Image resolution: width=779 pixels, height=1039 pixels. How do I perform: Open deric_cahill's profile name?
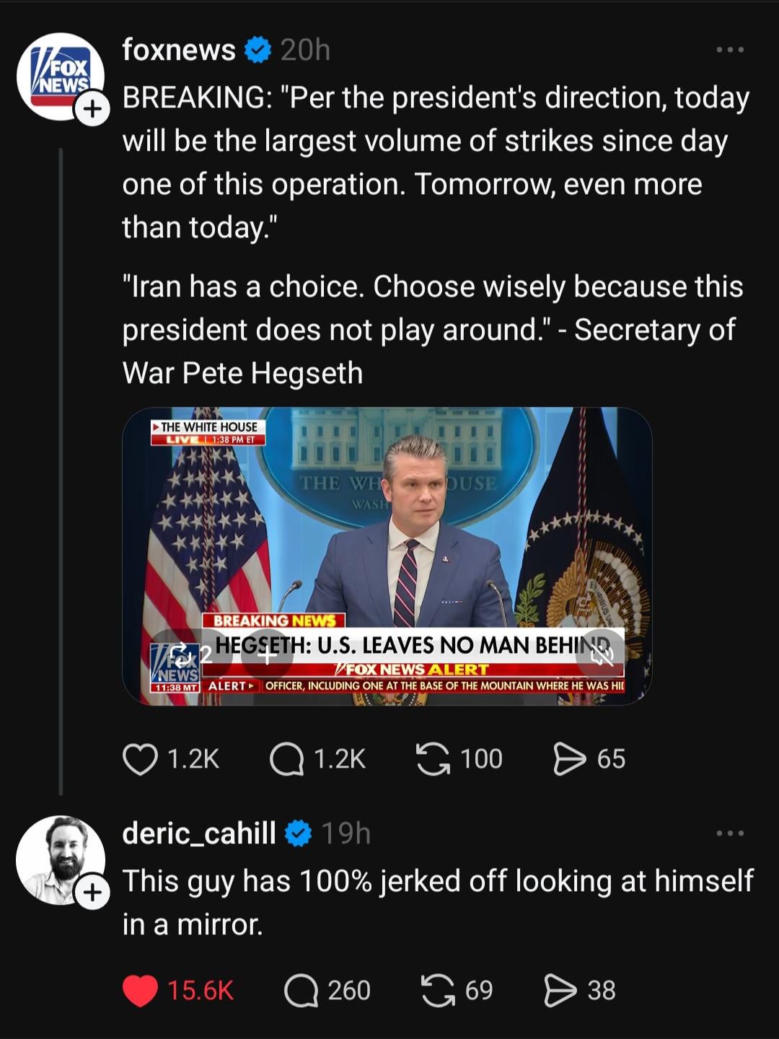pos(198,833)
